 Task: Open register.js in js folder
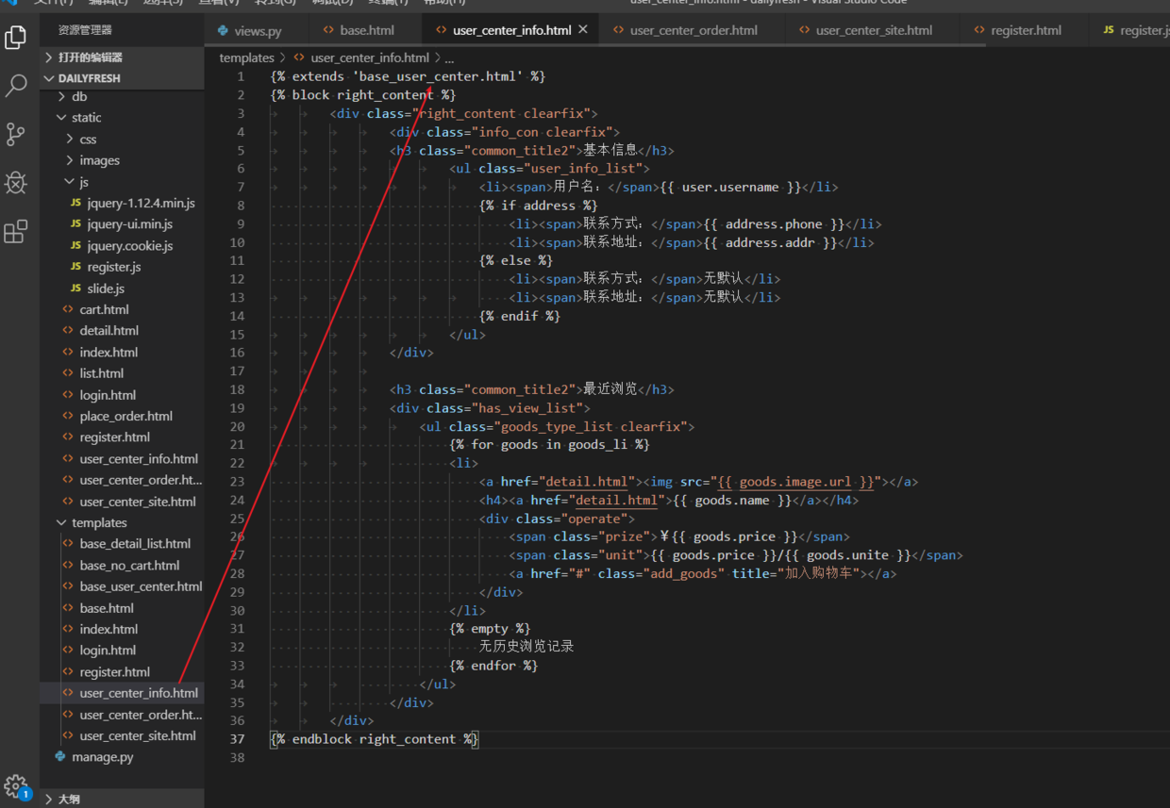[113, 267]
